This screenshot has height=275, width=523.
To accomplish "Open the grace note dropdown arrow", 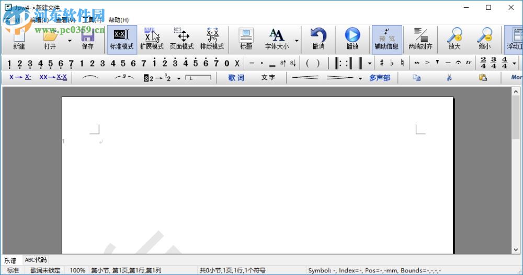I will click(x=179, y=79).
